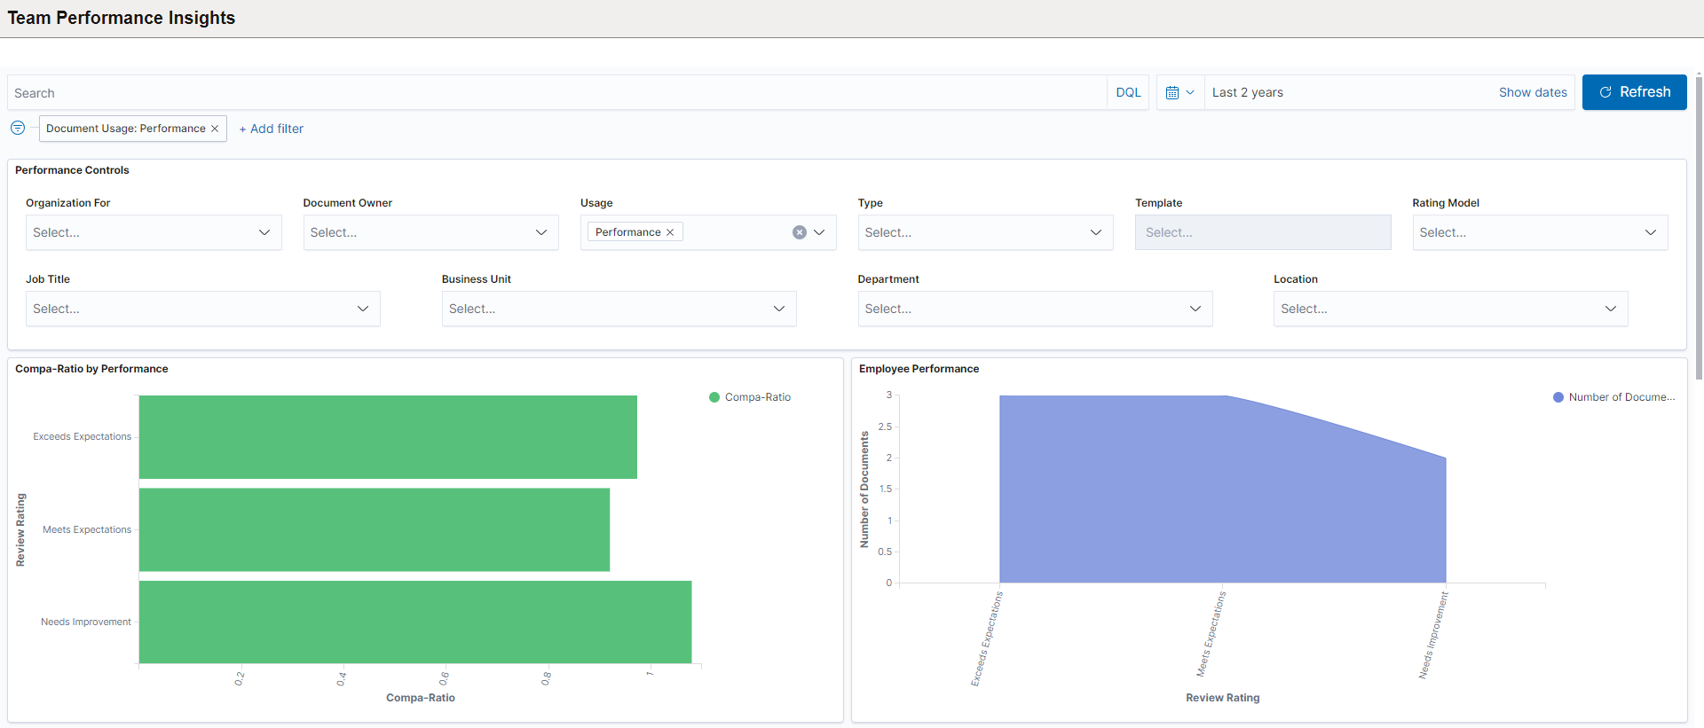Viewport: 1704px width, 728px height.
Task: Open the Document Owner dropdown
Action: [x=430, y=232]
